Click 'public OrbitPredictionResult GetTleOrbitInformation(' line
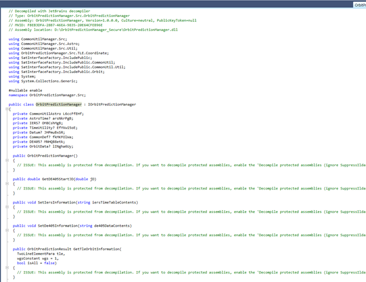The width and height of the screenshot is (366, 282). [x=67, y=249]
